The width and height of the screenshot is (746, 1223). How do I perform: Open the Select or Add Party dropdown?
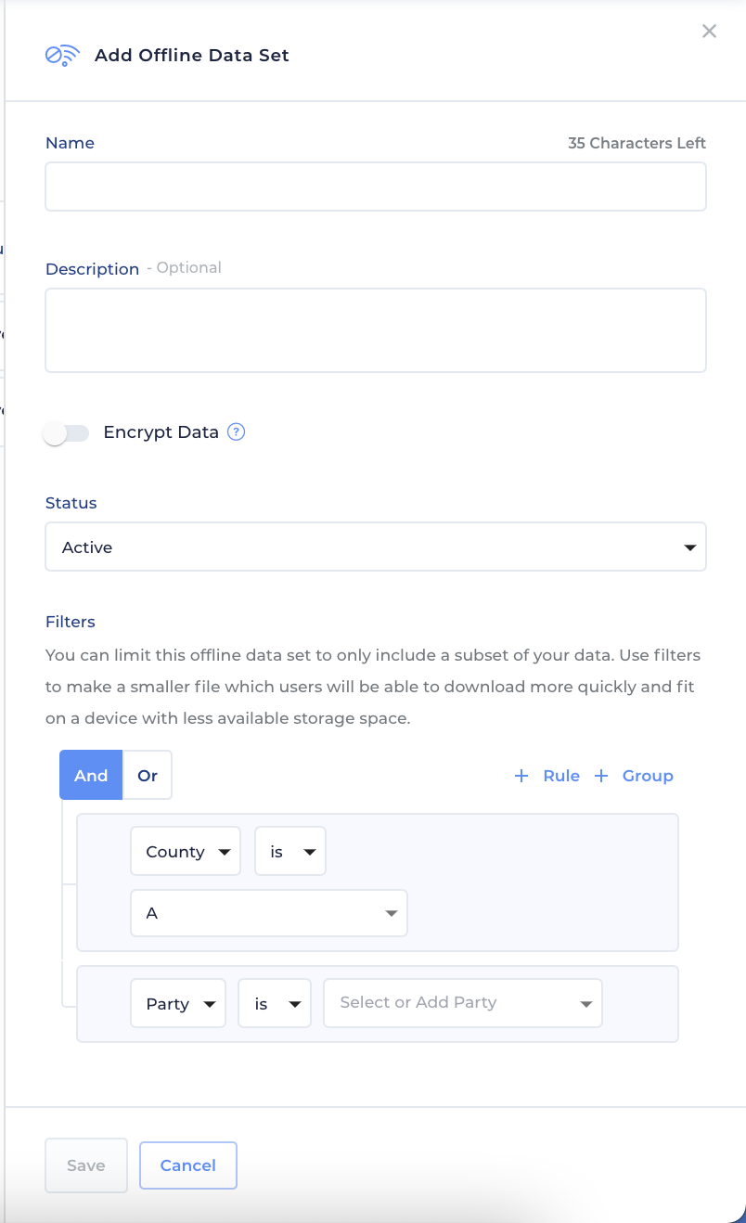point(462,1003)
